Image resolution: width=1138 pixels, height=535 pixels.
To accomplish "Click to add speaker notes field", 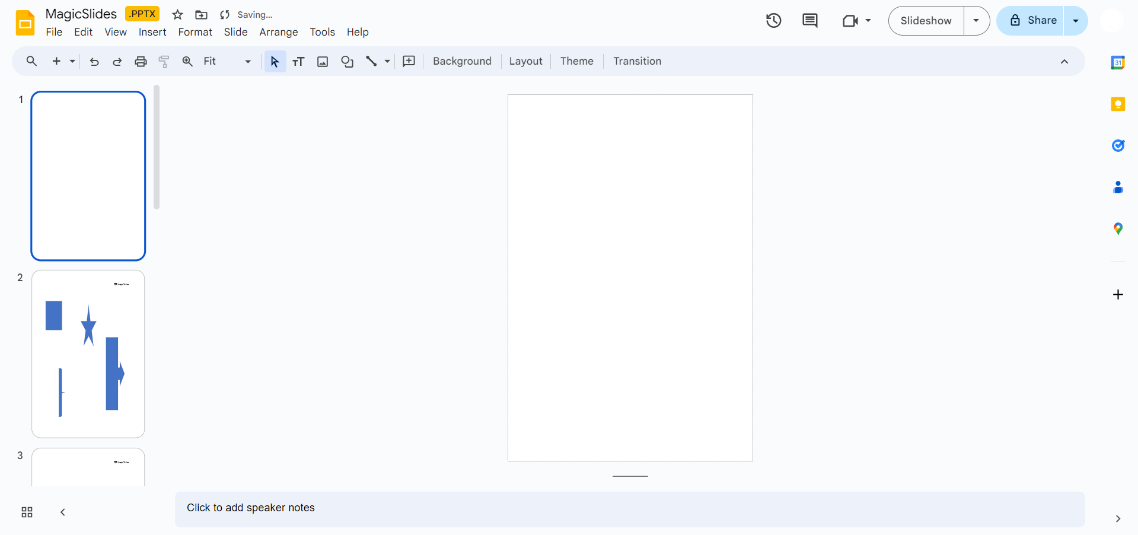I will (630, 509).
